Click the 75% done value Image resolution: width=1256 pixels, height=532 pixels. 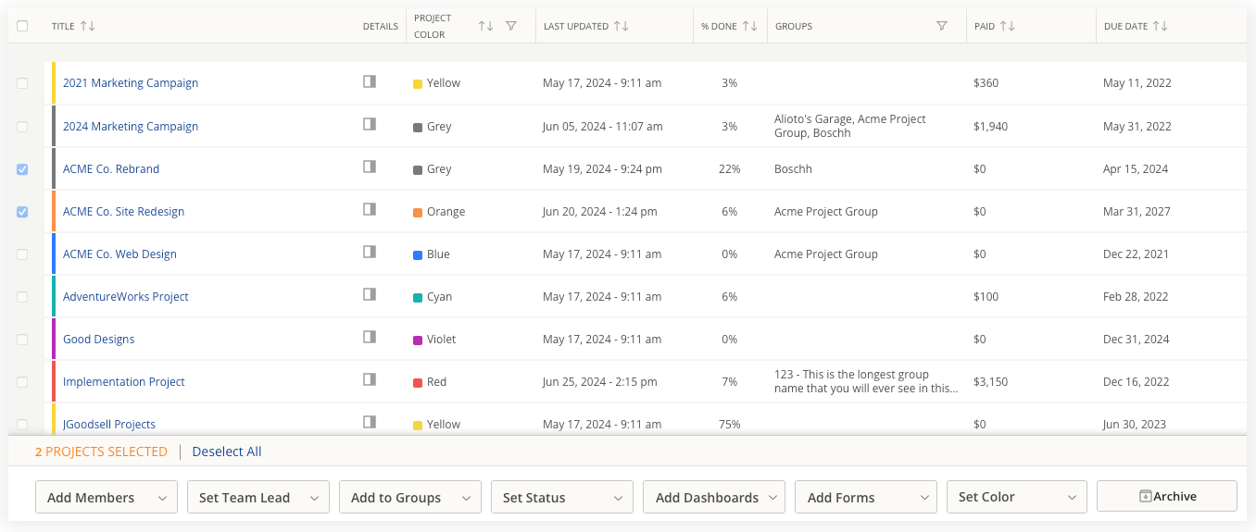tap(729, 424)
